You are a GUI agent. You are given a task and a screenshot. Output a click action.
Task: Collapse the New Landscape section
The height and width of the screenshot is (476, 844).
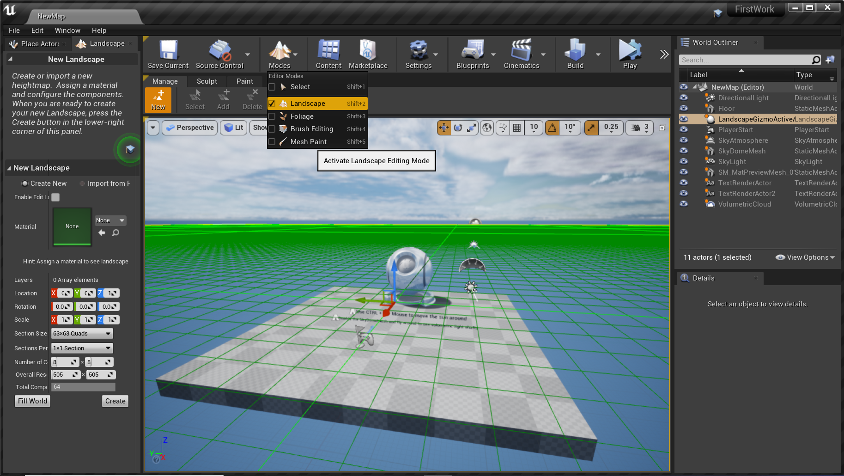[9, 168]
